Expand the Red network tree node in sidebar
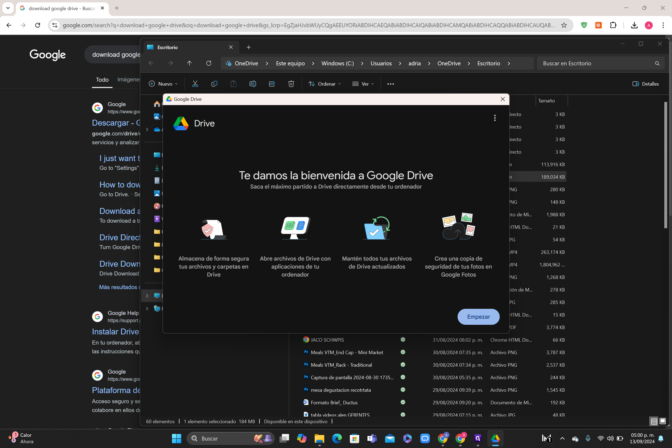This screenshot has height=448, width=672. pyautogui.click(x=147, y=309)
